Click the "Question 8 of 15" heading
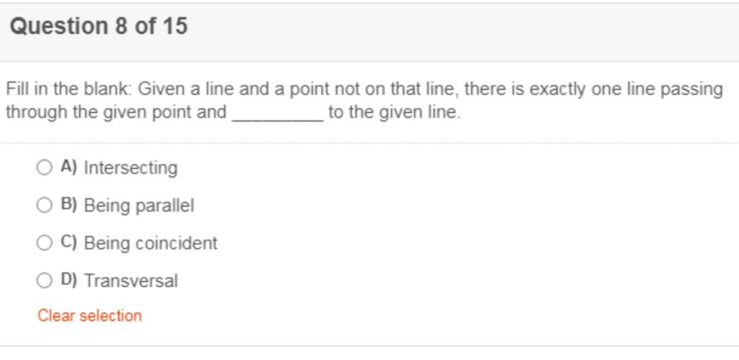This screenshot has width=739, height=360. coord(98,27)
